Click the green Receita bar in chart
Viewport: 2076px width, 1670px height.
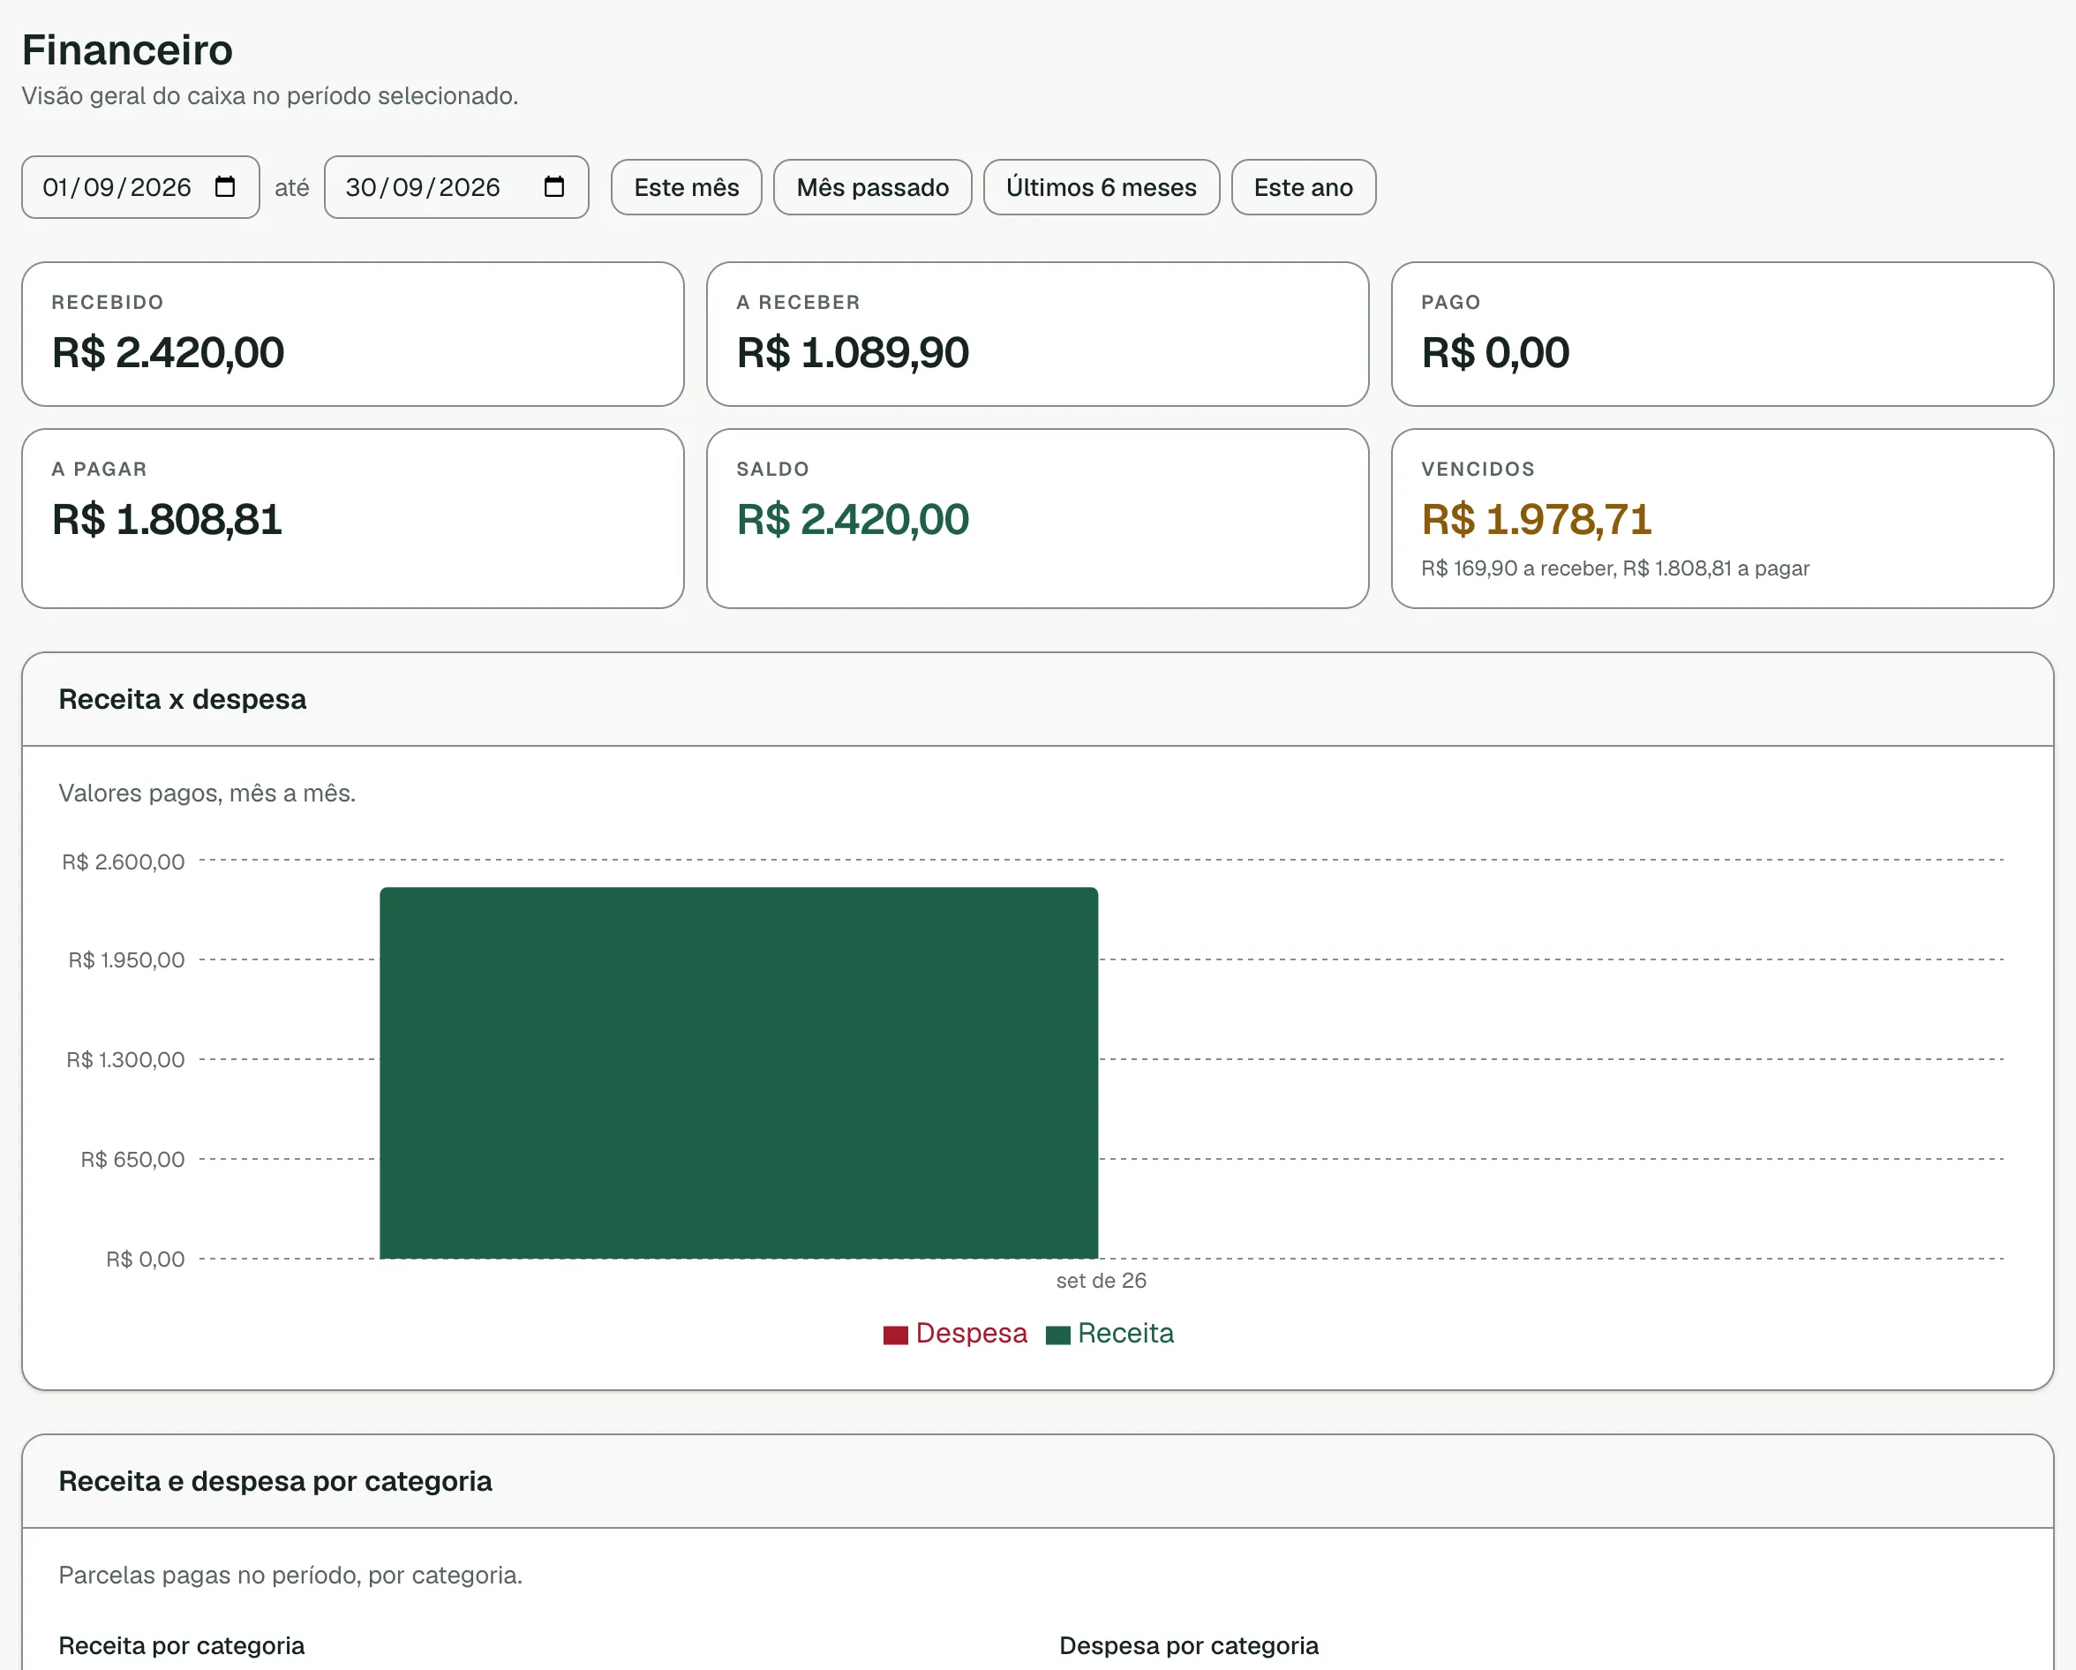click(739, 1073)
